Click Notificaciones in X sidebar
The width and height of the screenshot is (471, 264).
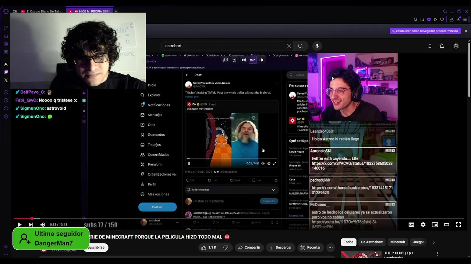(155, 105)
